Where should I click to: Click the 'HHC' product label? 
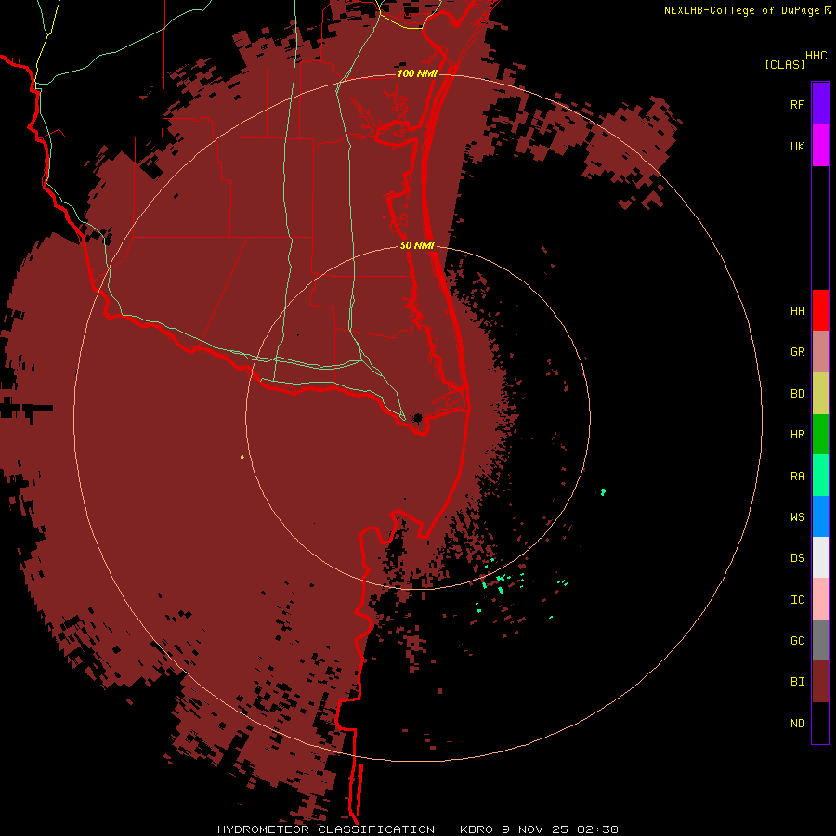click(x=816, y=56)
